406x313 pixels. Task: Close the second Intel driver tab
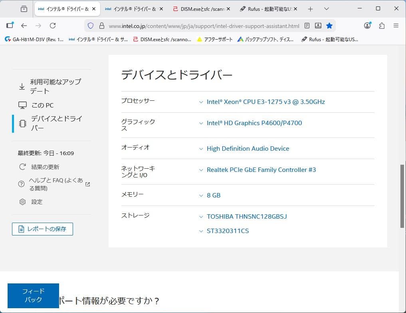pyautogui.click(x=161, y=9)
